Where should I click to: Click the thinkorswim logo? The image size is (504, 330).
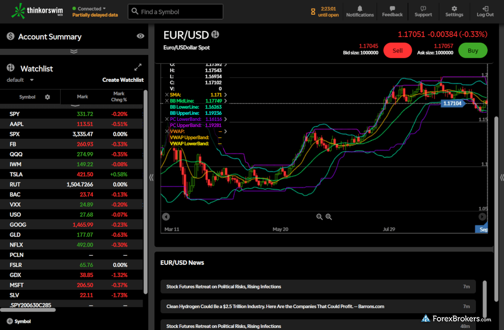(37, 11)
